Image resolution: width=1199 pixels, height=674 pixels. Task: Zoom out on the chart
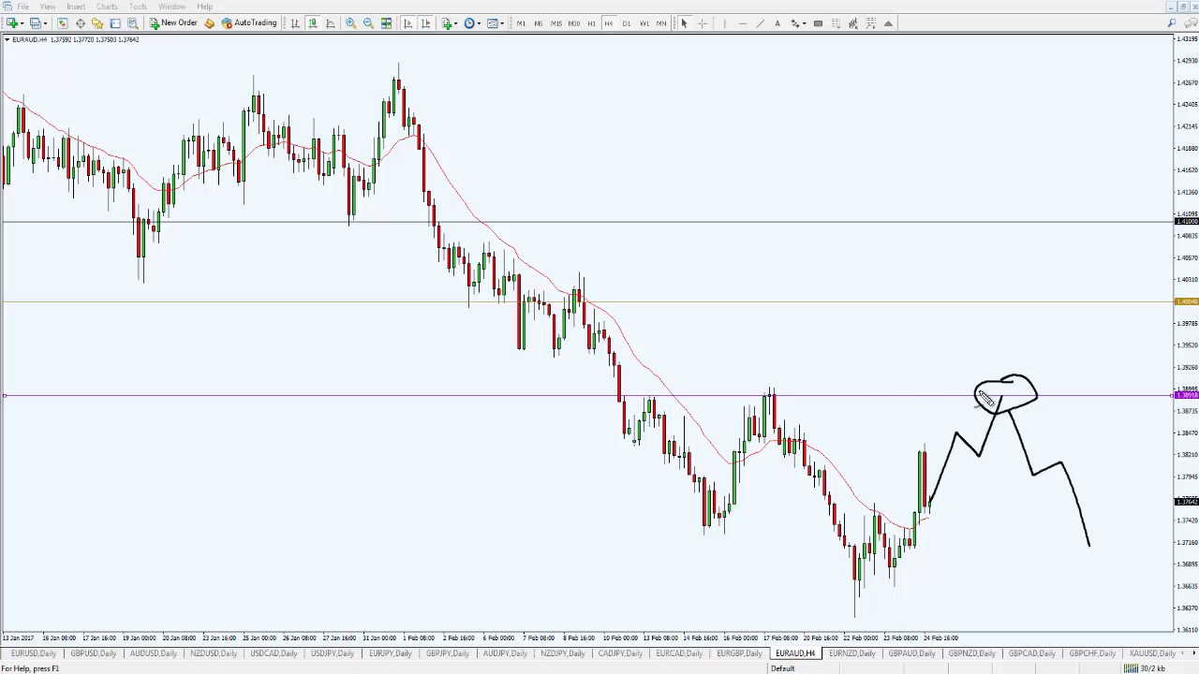tap(368, 23)
